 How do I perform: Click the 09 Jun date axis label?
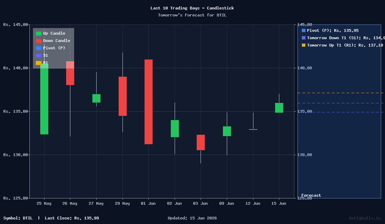point(227,204)
